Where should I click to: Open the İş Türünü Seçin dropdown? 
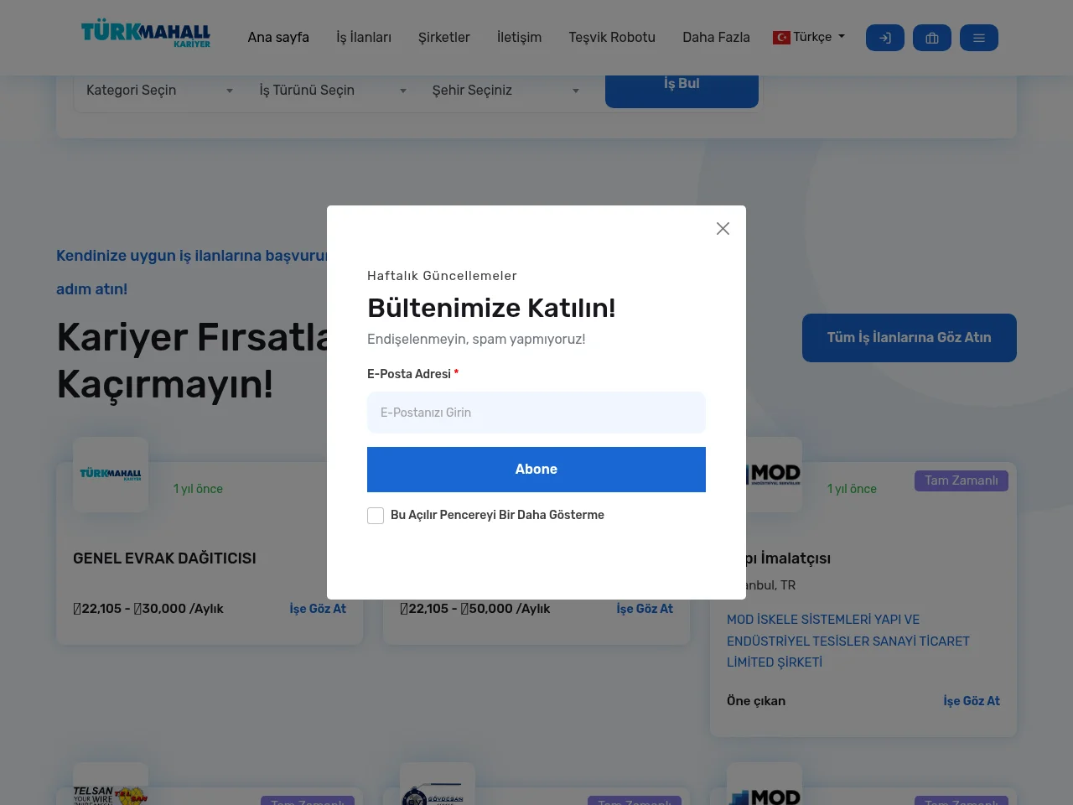click(333, 91)
